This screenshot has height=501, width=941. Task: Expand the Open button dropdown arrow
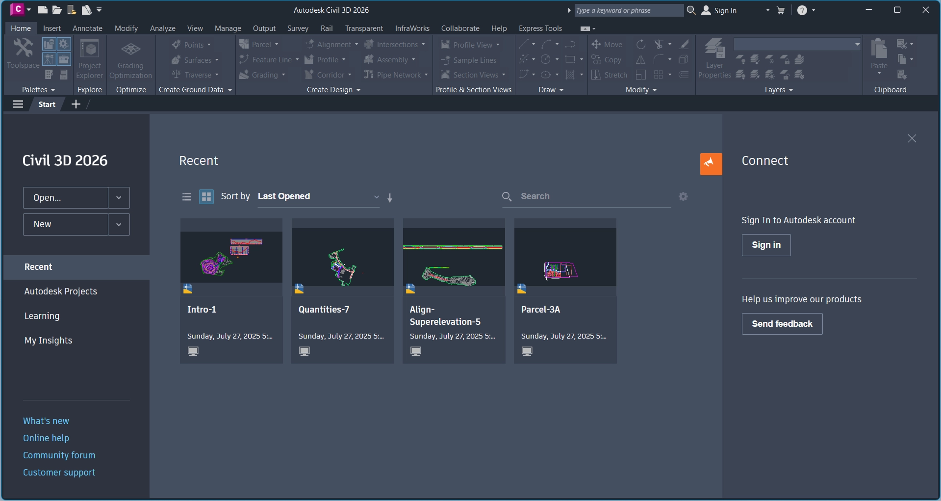click(x=119, y=198)
